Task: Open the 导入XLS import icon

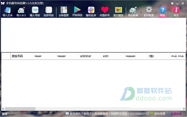Action: 21,12
